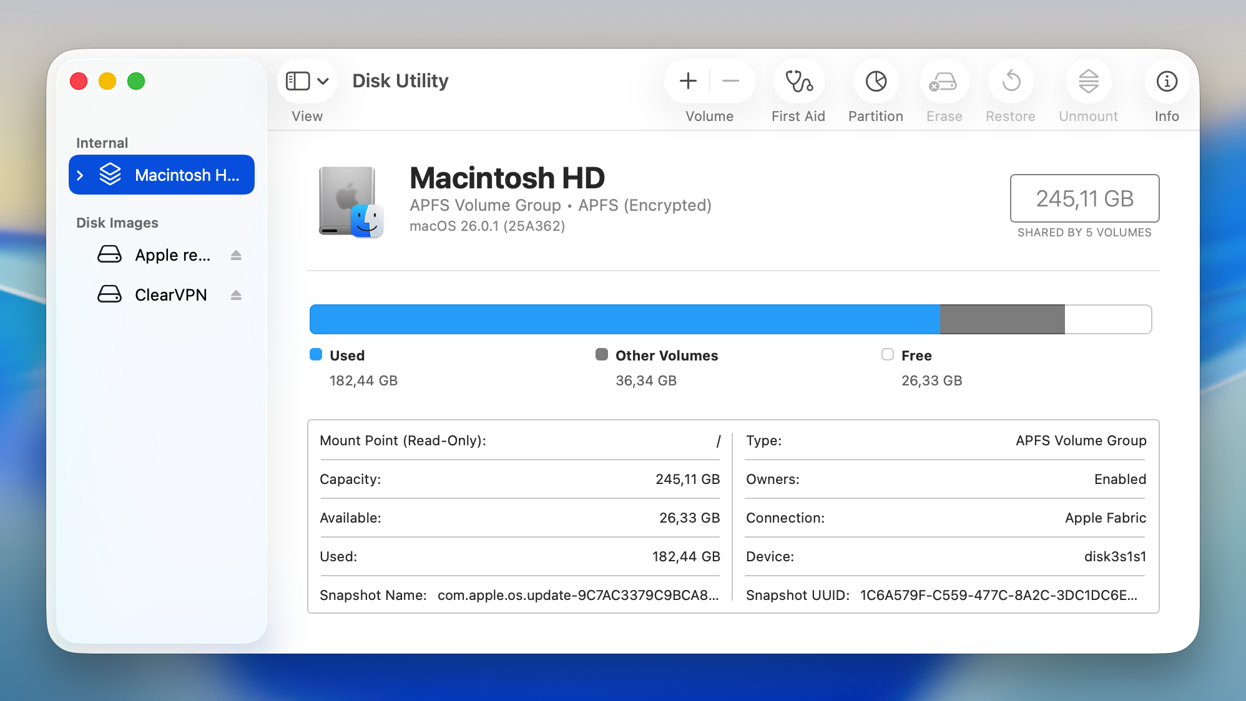Click the APFS Volume Group type value

click(x=1081, y=440)
